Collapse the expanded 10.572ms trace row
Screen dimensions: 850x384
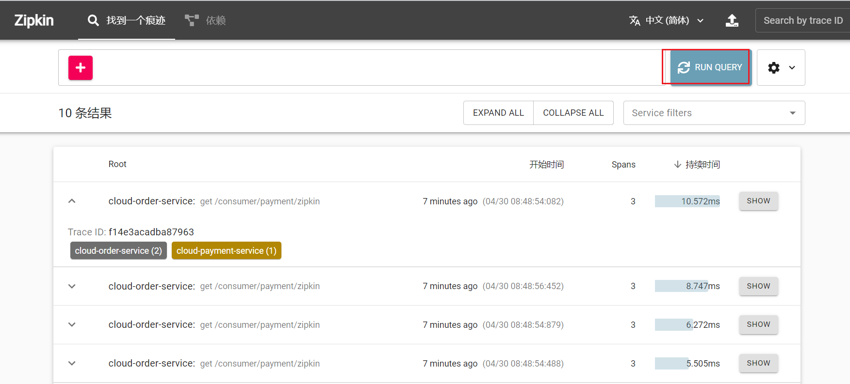click(x=72, y=201)
